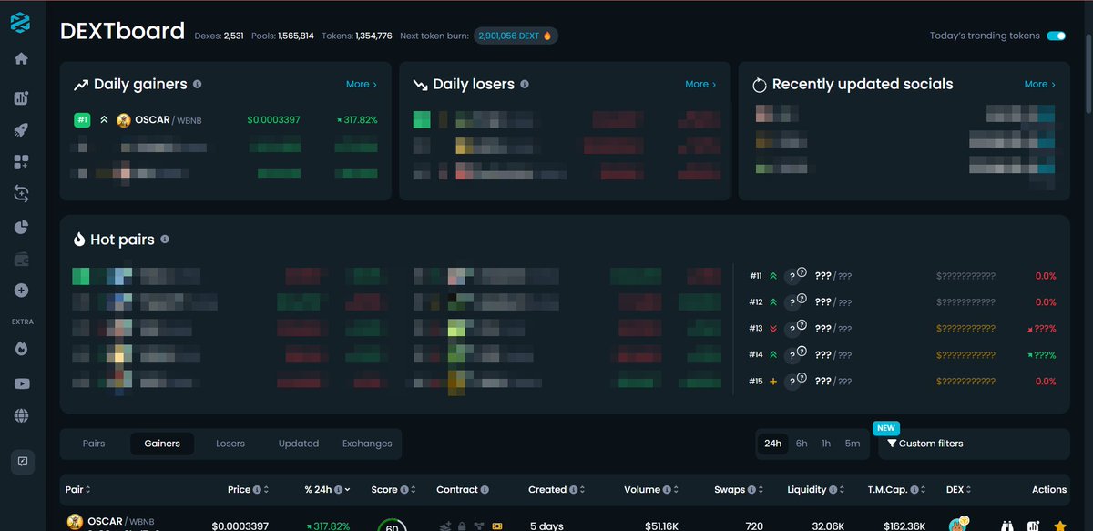Image resolution: width=1093 pixels, height=531 pixels.
Task: Click sort chevron after % 24h header
Action: [349, 490]
